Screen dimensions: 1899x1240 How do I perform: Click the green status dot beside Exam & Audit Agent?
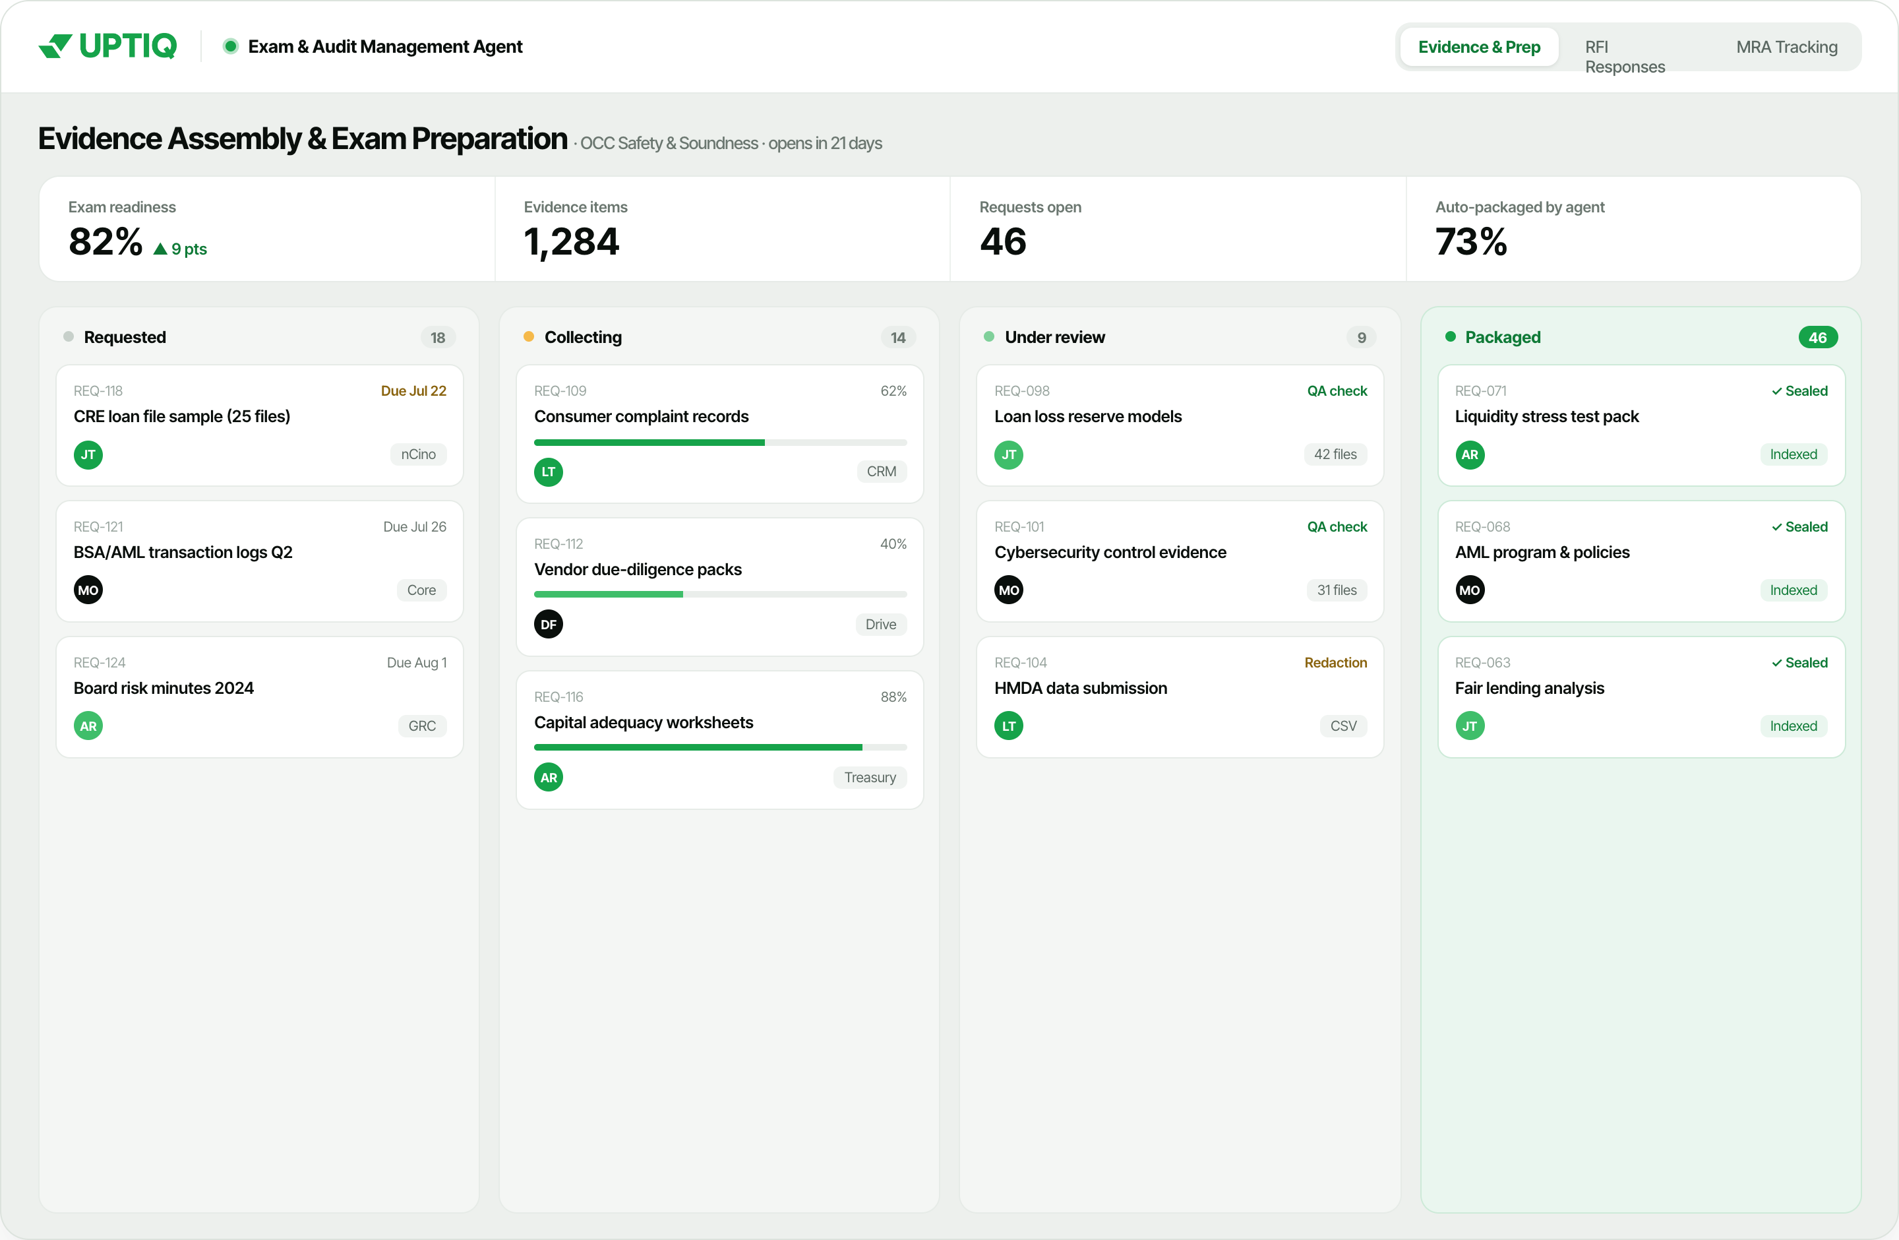click(231, 46)
